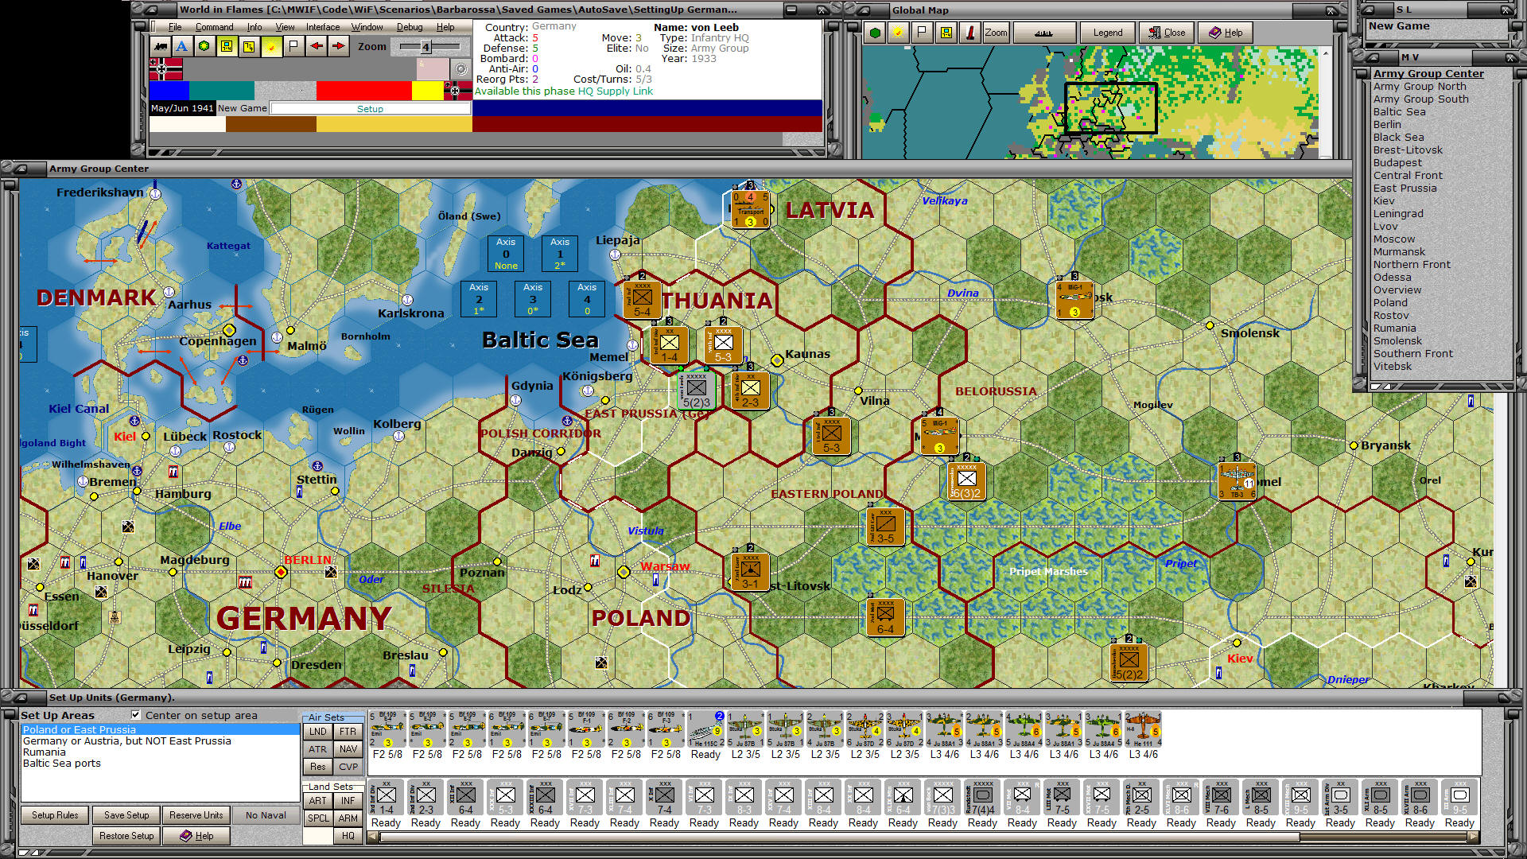Screen dimensions: 1527x859
Task: Click the yellow 7/4 stack icon in main toolbar
Action: click(249, 46)
